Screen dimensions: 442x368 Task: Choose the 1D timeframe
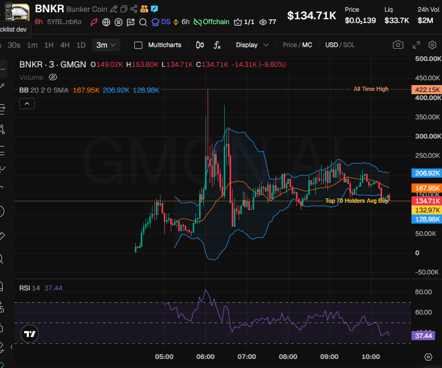click(81, 45)
